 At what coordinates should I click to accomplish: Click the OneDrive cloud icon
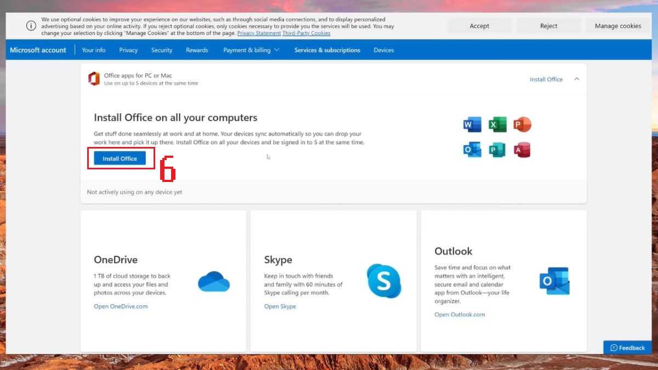click(x=214, y=282)
